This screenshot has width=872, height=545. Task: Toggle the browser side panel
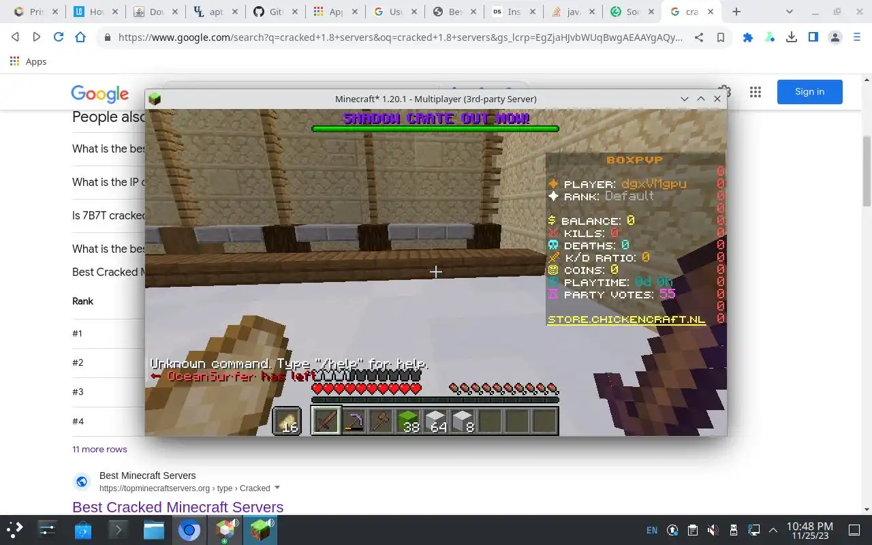coord(813,37)
